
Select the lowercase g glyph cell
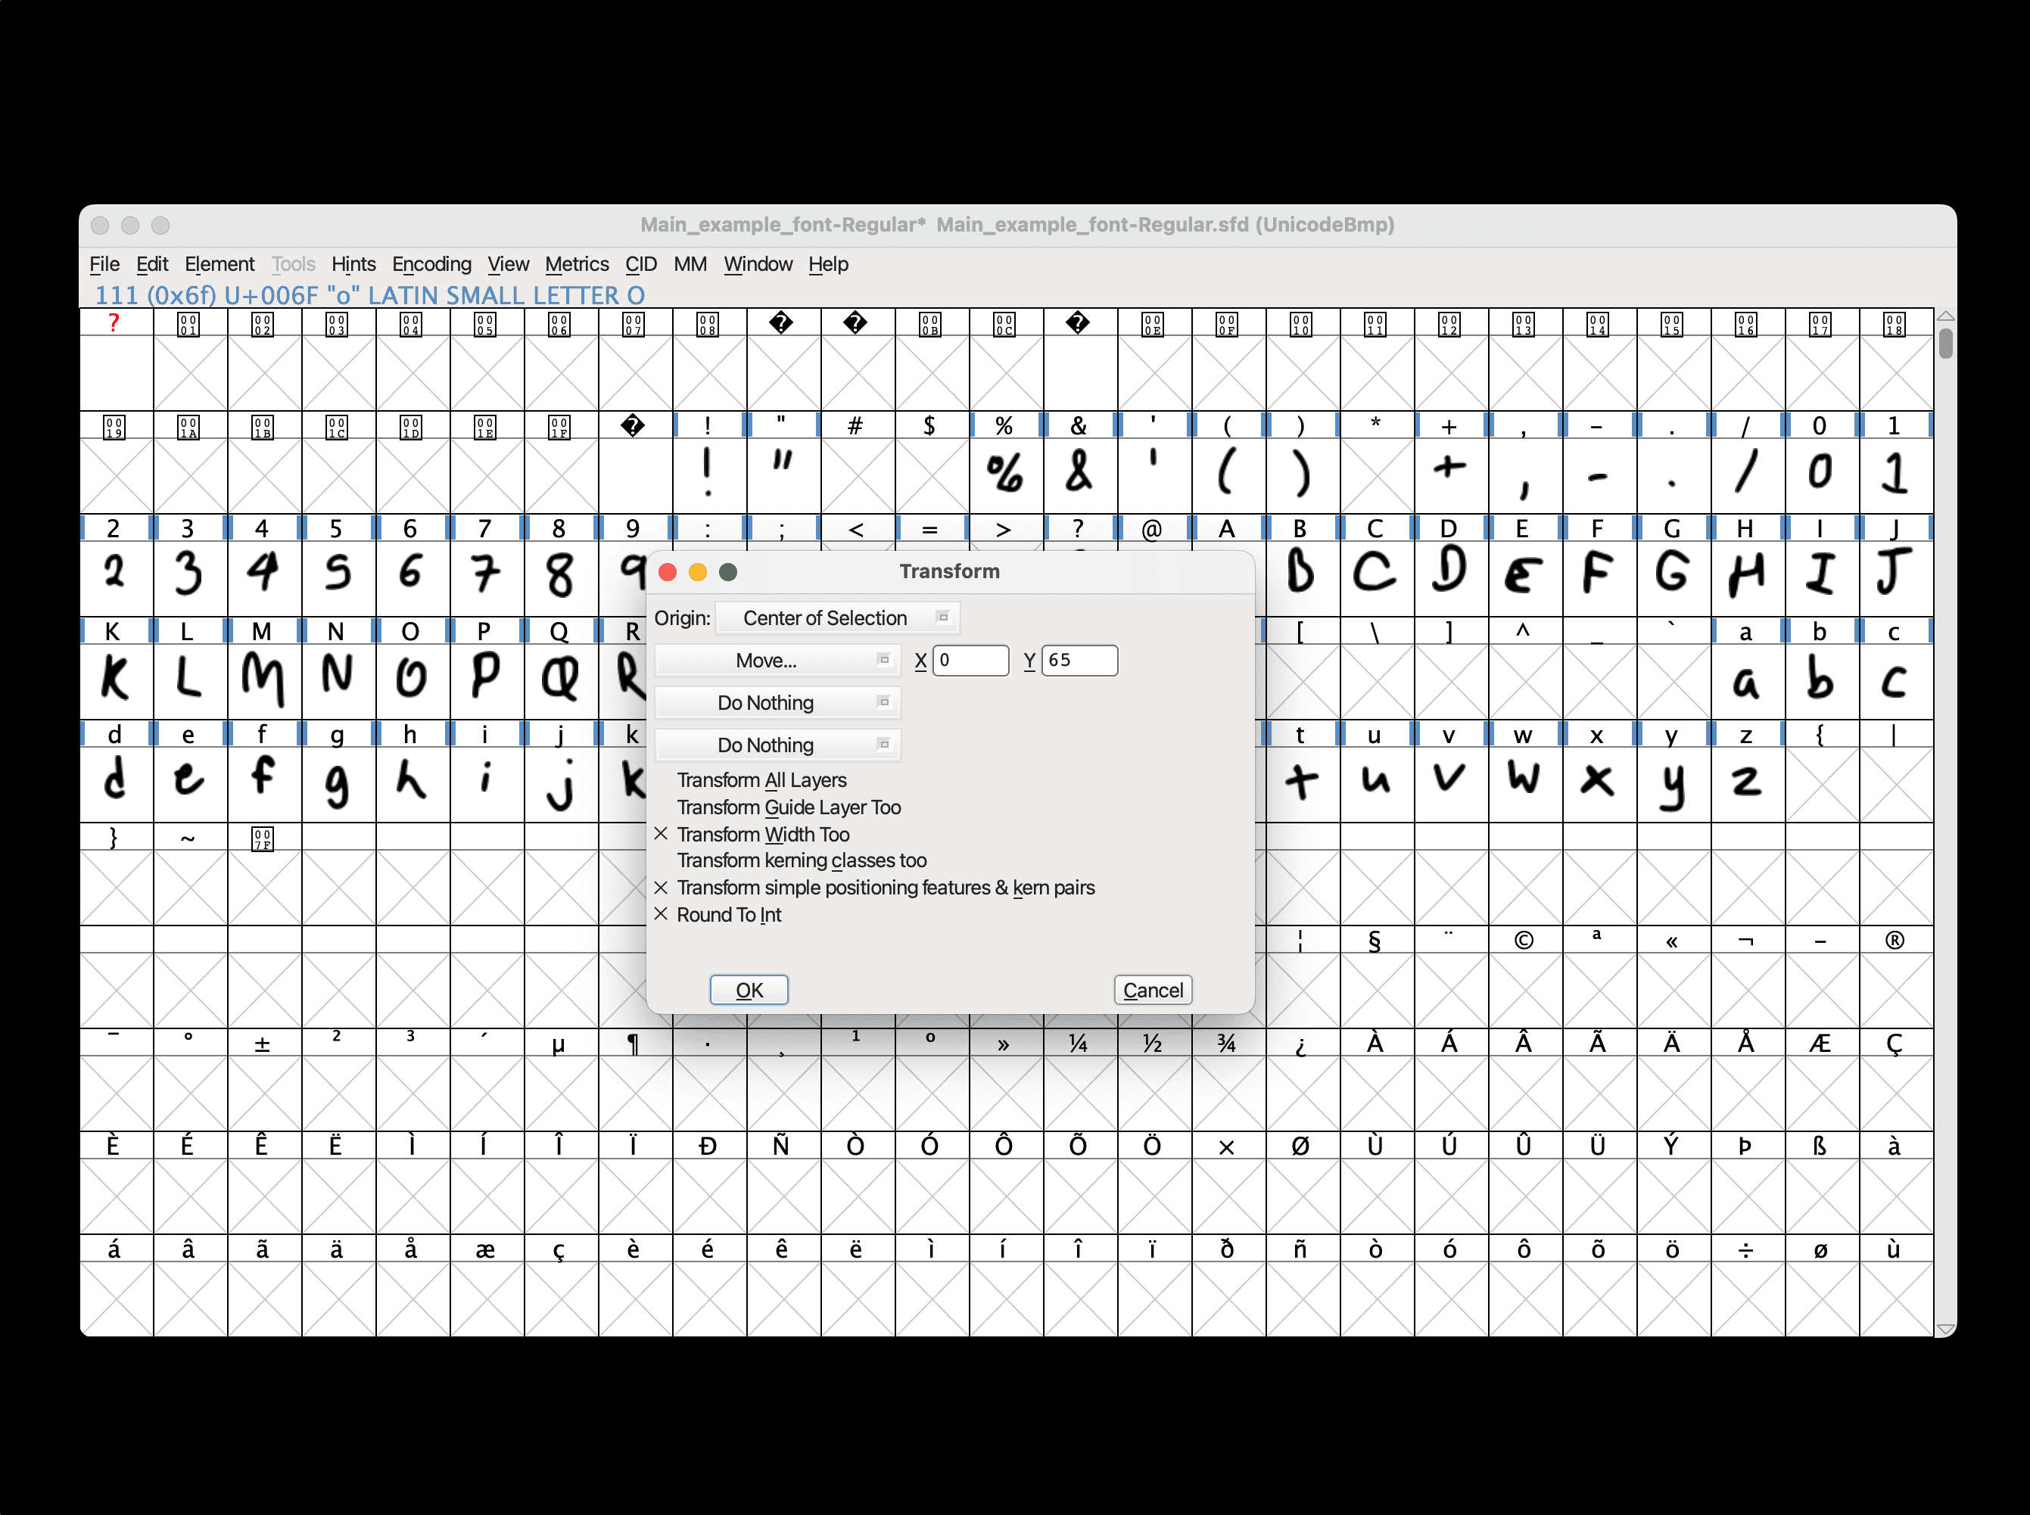point(338,784)
